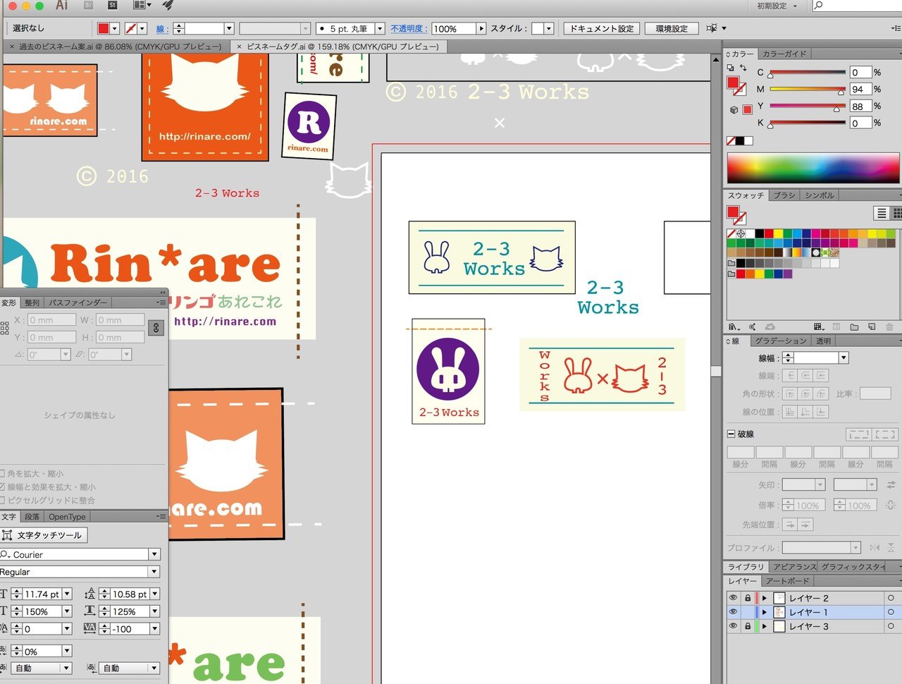Select the None swatch below the color sliders
Screen dimensions: 902x684
[731, 141]
